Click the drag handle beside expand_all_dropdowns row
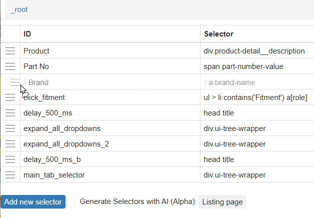 10,128
